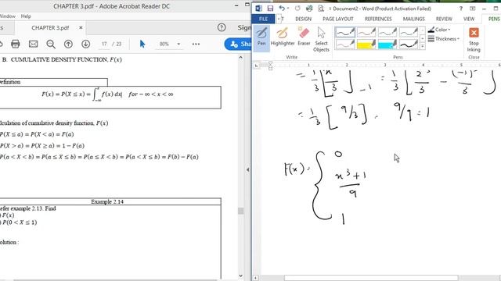501x281 pixels.
Task: Undo last action in Word
Action: tap(282, 9)
